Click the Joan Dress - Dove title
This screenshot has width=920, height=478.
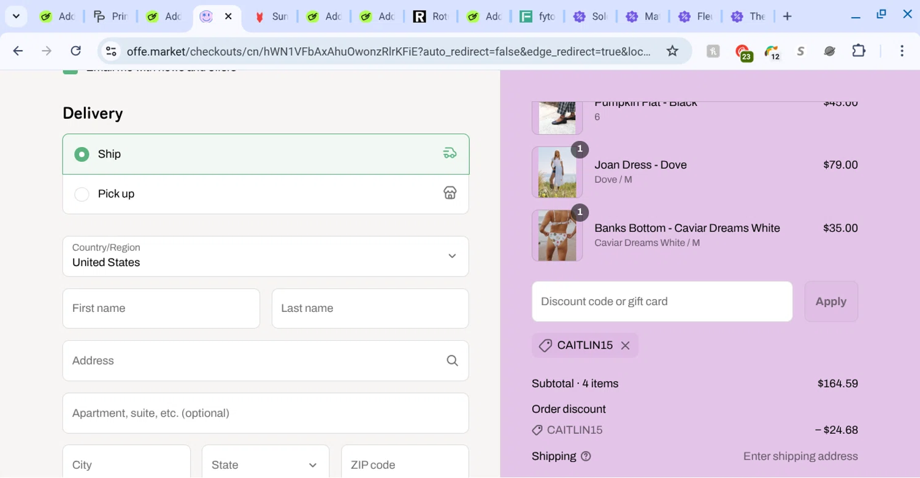point(640,165)
